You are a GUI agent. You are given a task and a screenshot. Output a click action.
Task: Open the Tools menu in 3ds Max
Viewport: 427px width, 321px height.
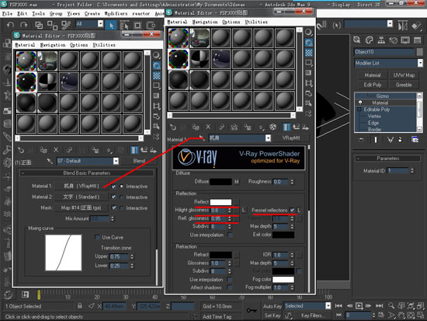click(x=38, y=14)
